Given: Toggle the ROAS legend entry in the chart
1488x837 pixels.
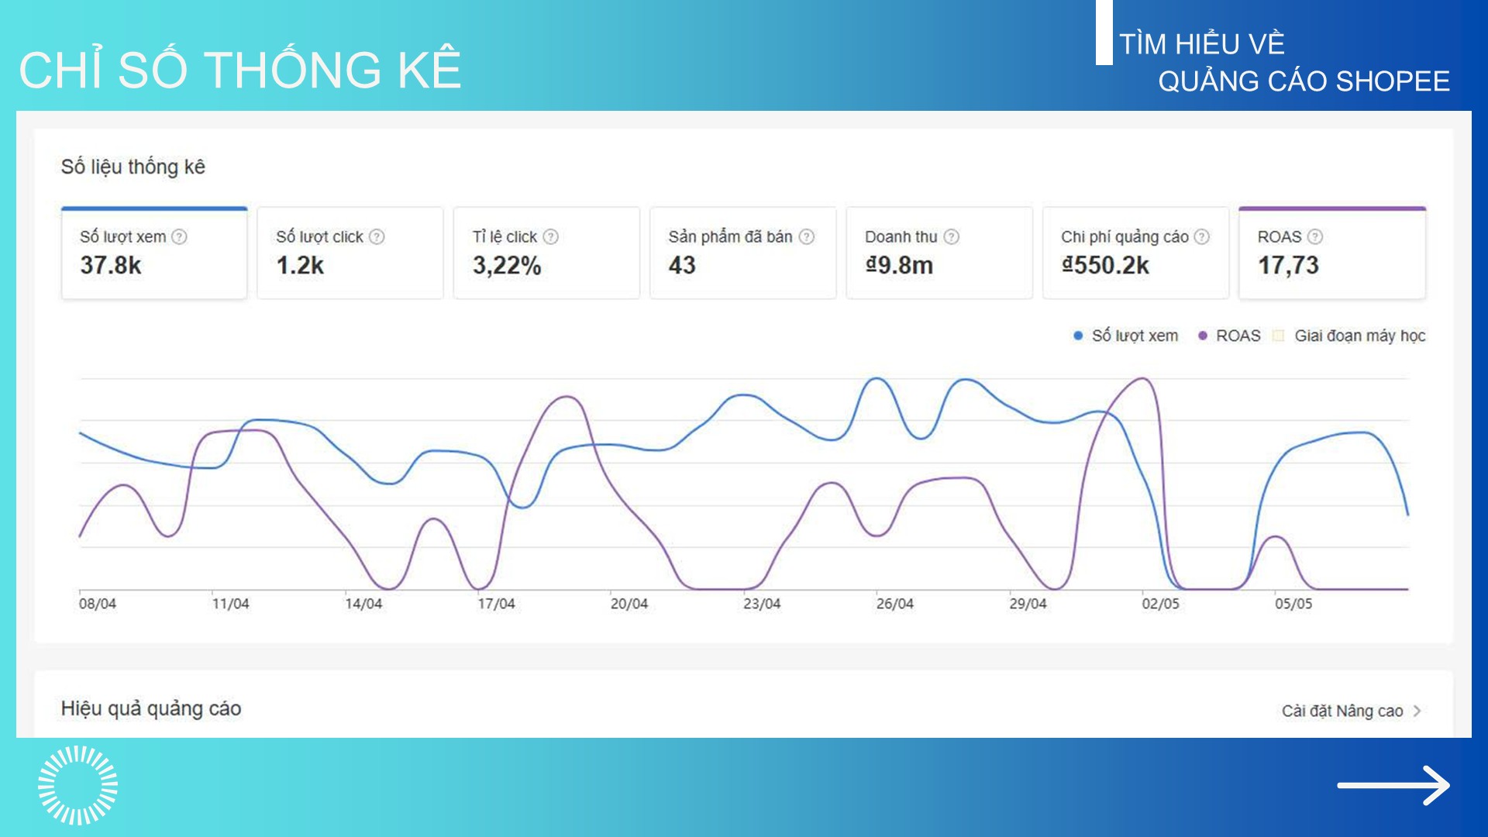Looking at the screenshot, I should [x=1229, y=336].
